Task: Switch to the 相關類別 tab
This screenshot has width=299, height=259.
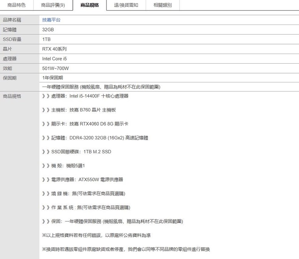Action: pos(163,5)
